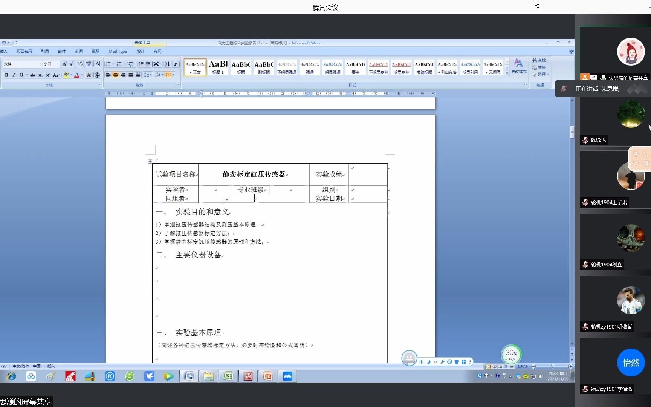This screenshot has height=407, width=651.
Task: Click the Increase Indent icon
Action: (148, 64)
